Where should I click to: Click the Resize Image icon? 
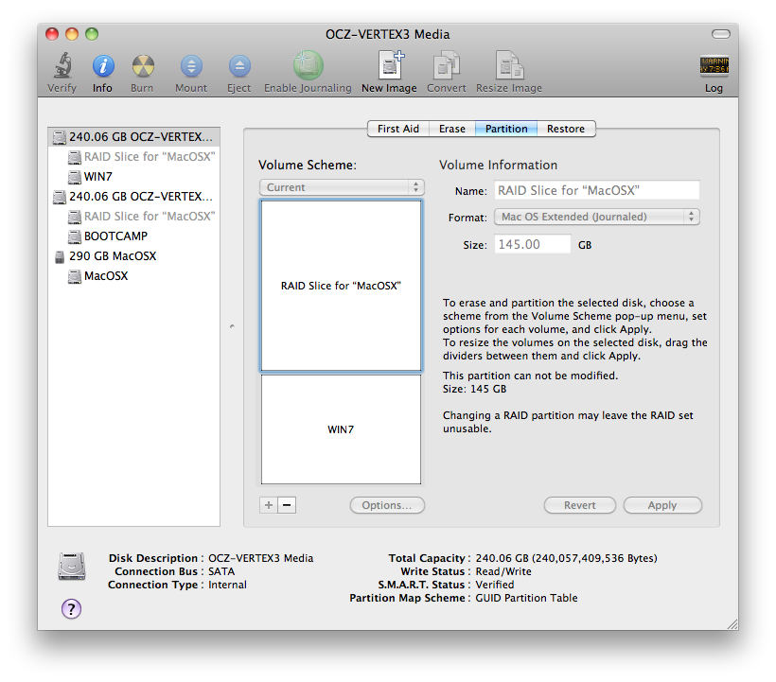pyautogui.click(x=509, y=65)
